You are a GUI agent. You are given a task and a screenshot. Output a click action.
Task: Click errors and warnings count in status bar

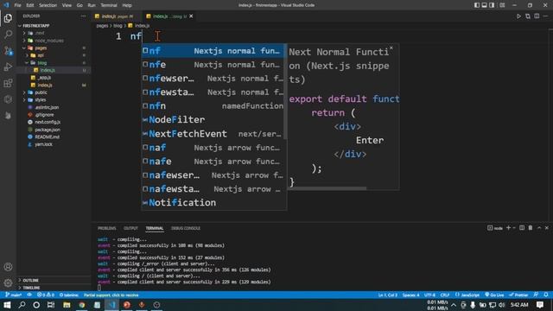[x=46, y=295]
